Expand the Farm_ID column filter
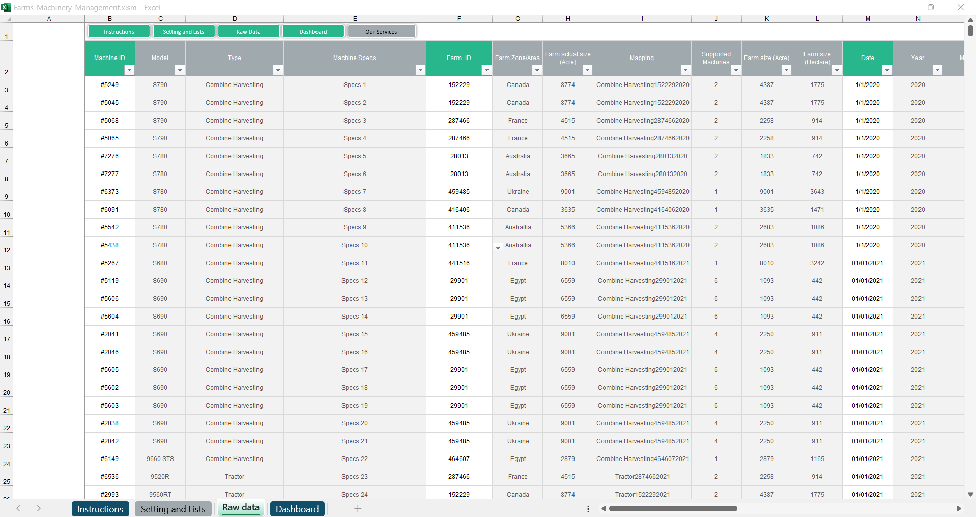 pyautogui.click(x=486, y=70)
